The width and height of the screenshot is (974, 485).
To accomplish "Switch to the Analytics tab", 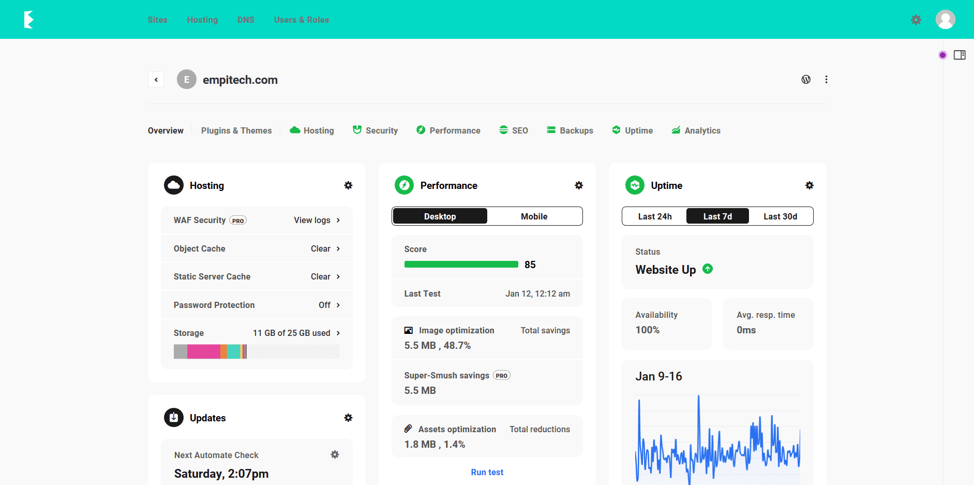I will (x=696, y=130).
